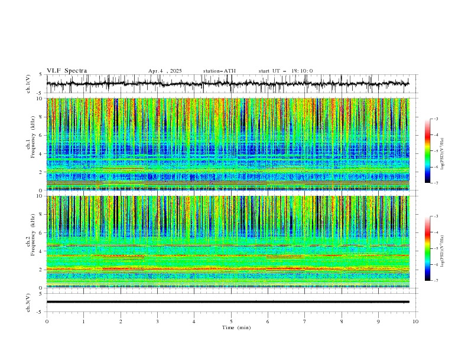Viewport: 468px width, 361px height.
Task: Click the lower PSD color bar
Action: point(428,248)
